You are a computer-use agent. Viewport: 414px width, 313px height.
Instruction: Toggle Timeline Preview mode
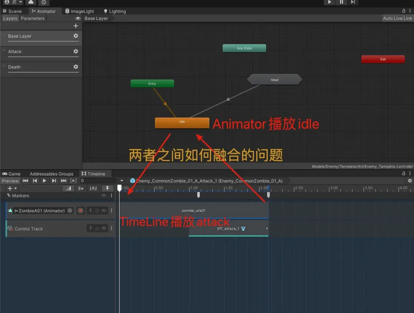[10, 181]
